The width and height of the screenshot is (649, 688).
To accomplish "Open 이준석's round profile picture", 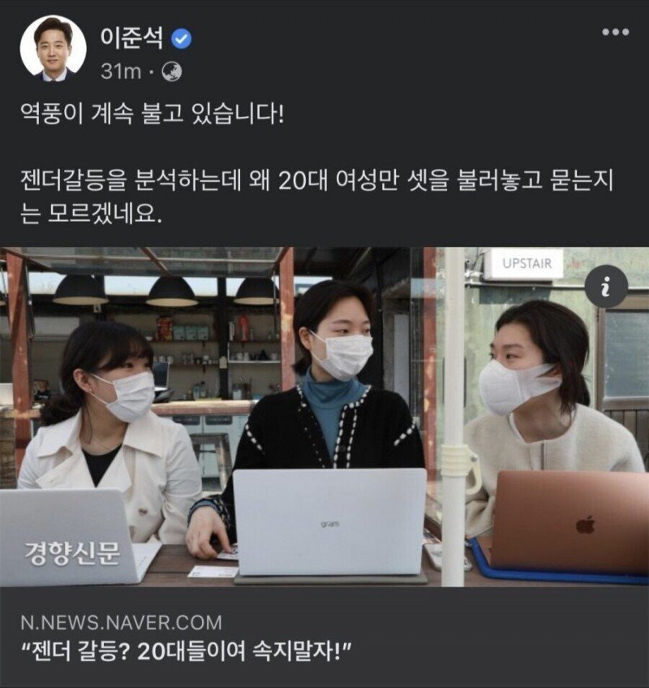I will pyautogui.click(x=53, y=48).
